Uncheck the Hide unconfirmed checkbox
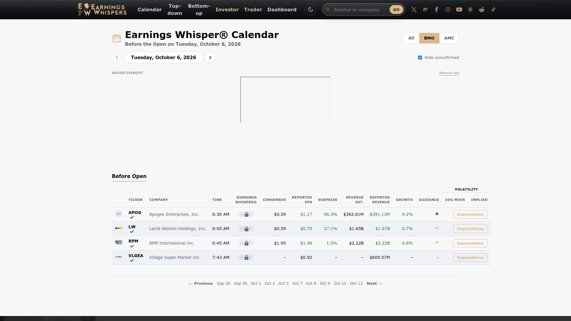 pyautogui.click(x=420, y=58)
